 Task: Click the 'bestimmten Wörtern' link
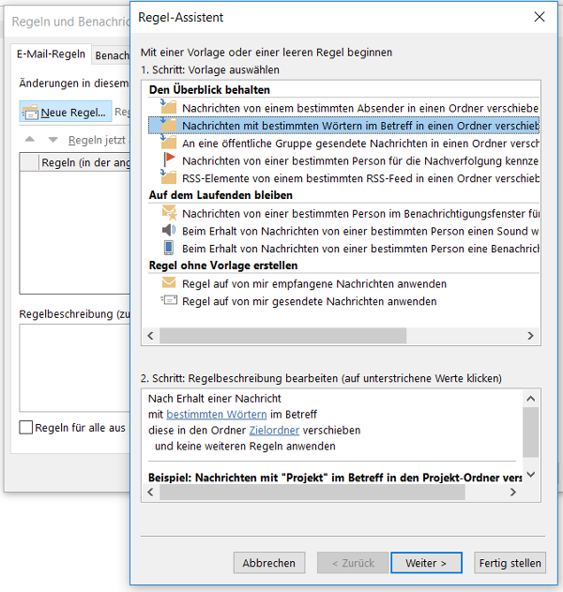click(x=216, y=414)
